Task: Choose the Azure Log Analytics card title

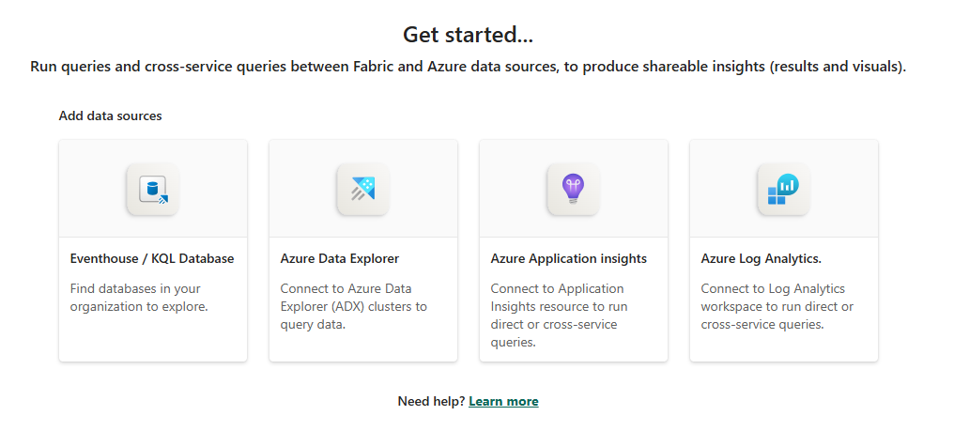Action: point(762,258)
